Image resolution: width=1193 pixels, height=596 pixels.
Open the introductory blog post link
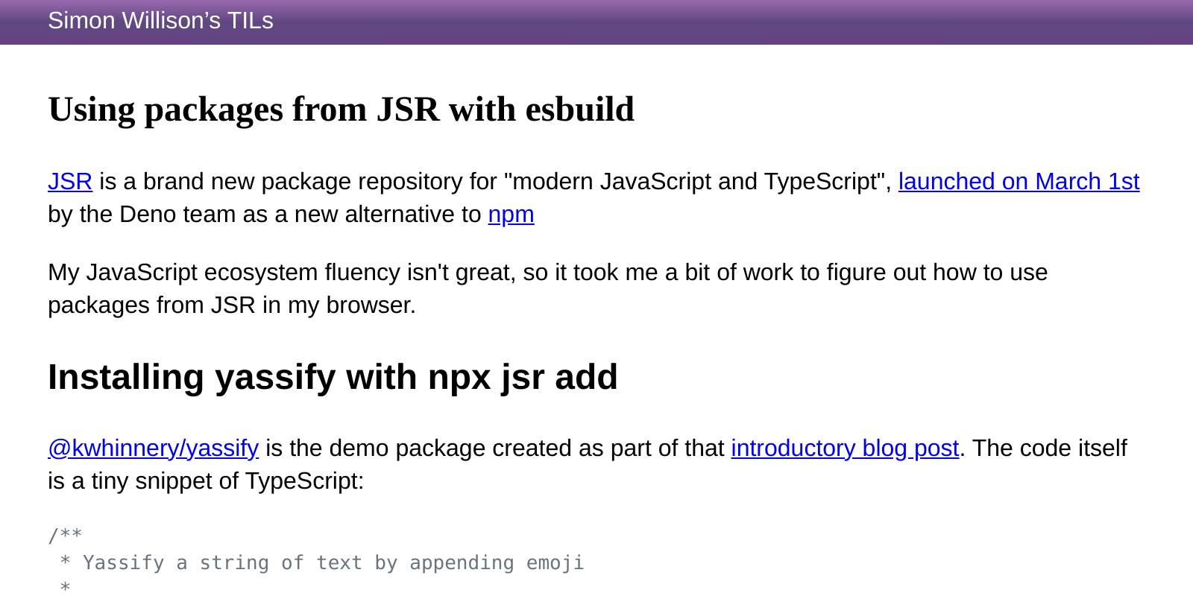point(844,448)
